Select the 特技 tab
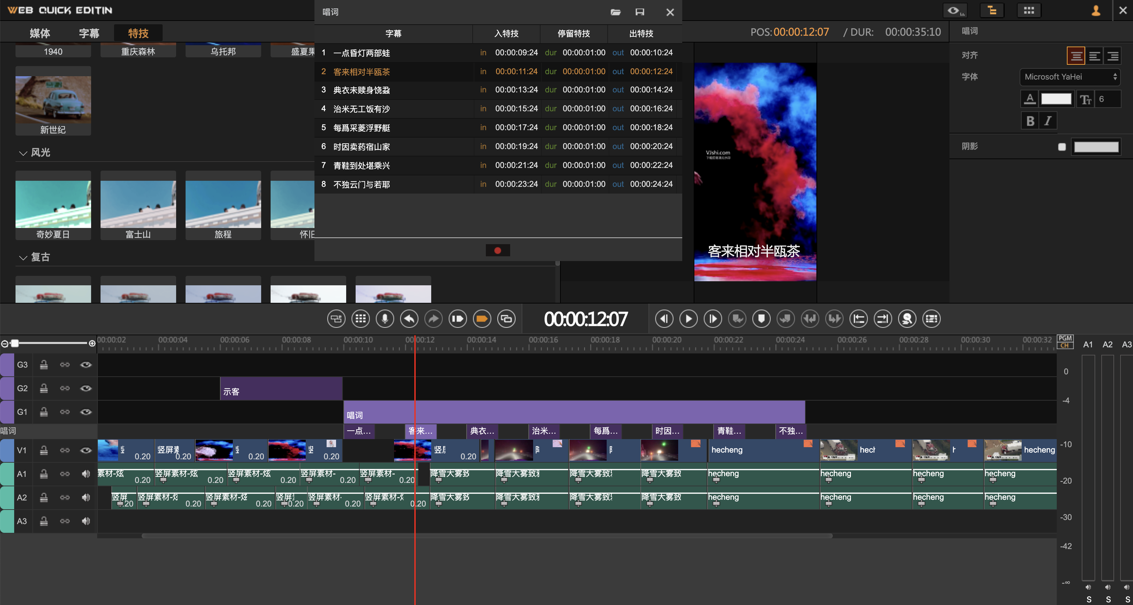 (x=138, y=33)
